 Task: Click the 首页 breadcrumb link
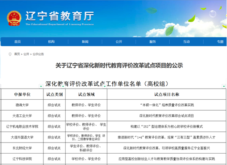[17, 54]
